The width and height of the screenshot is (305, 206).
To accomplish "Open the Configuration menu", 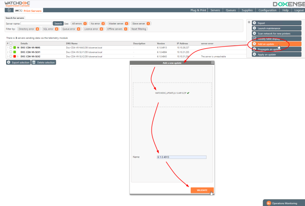I will click(x=267, y=10).
